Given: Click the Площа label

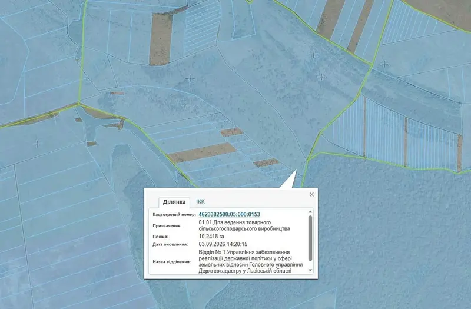Looking at the screenshot, I should 160,237.
